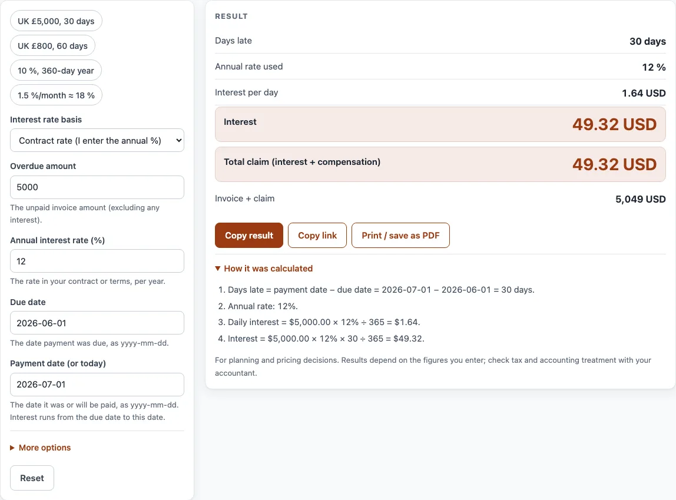Click the Total claim 49.32 USD amount
The image size is (676, 500).
pyautogui.click(x=614, y=165)
